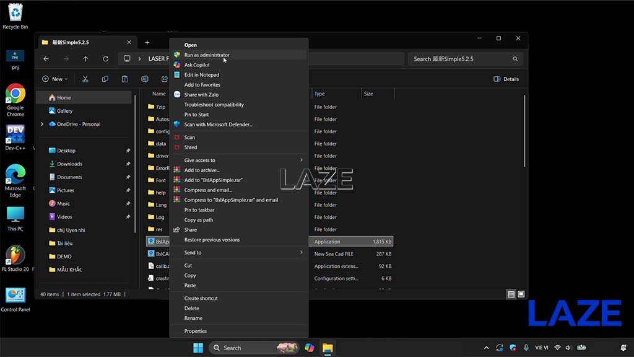Open Documents in navigation pane
Screen dimensions: 634x357
[84, 177]
